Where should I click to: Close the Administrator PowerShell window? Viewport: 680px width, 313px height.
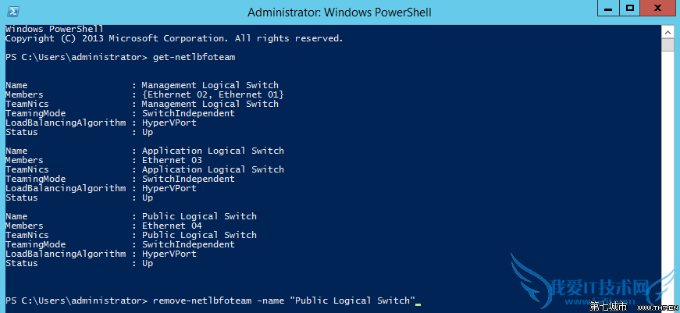[657, 9]
